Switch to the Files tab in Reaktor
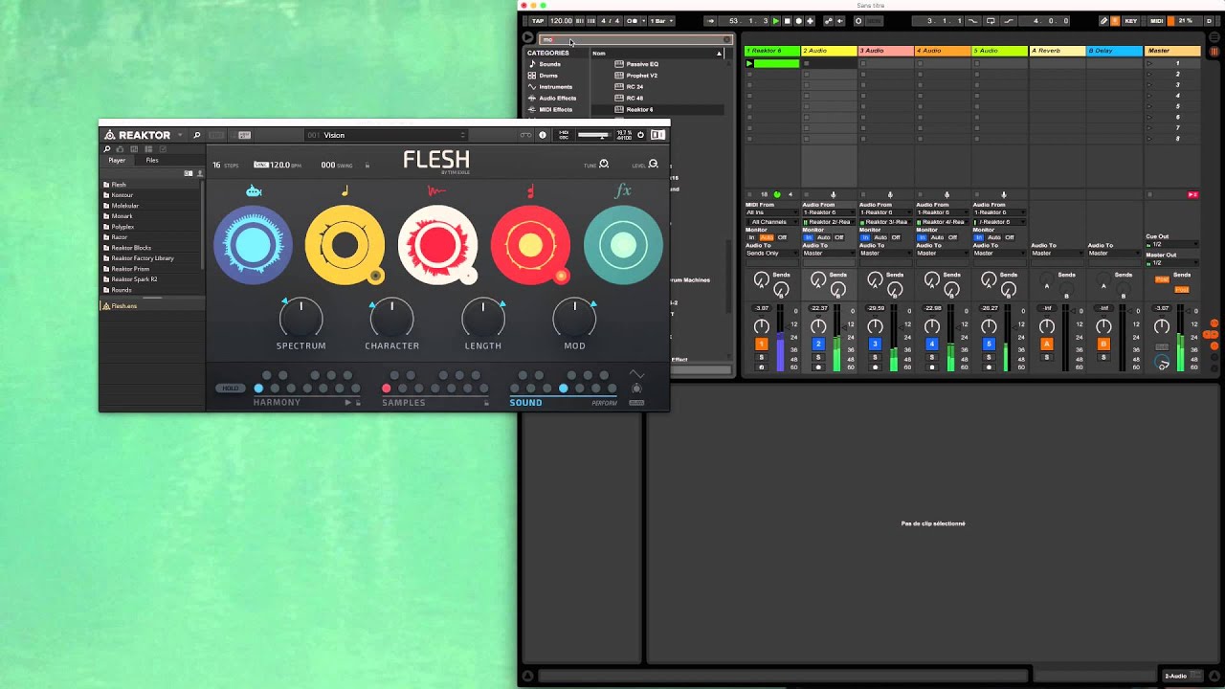 [x=152, y=161]
